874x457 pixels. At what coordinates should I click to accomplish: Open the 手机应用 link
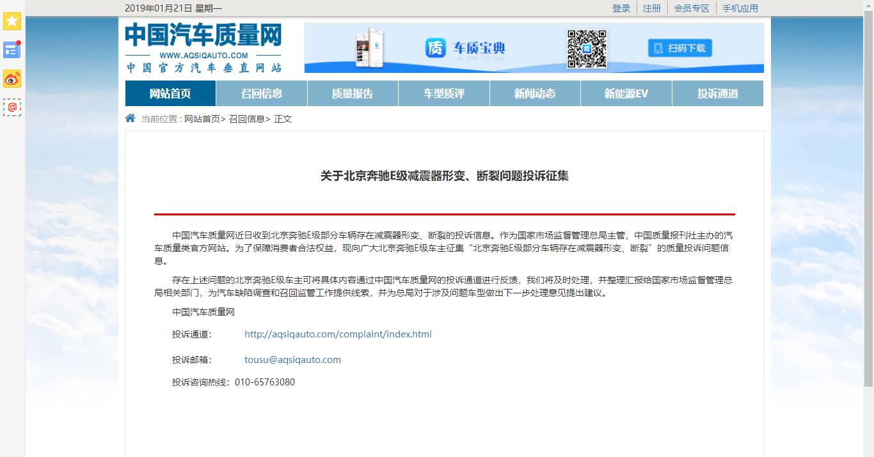[740, 8]
